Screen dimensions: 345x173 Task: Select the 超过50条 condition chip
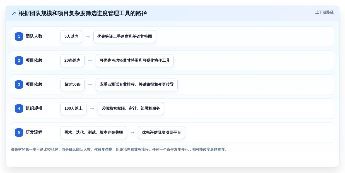[x=73, y=85]
